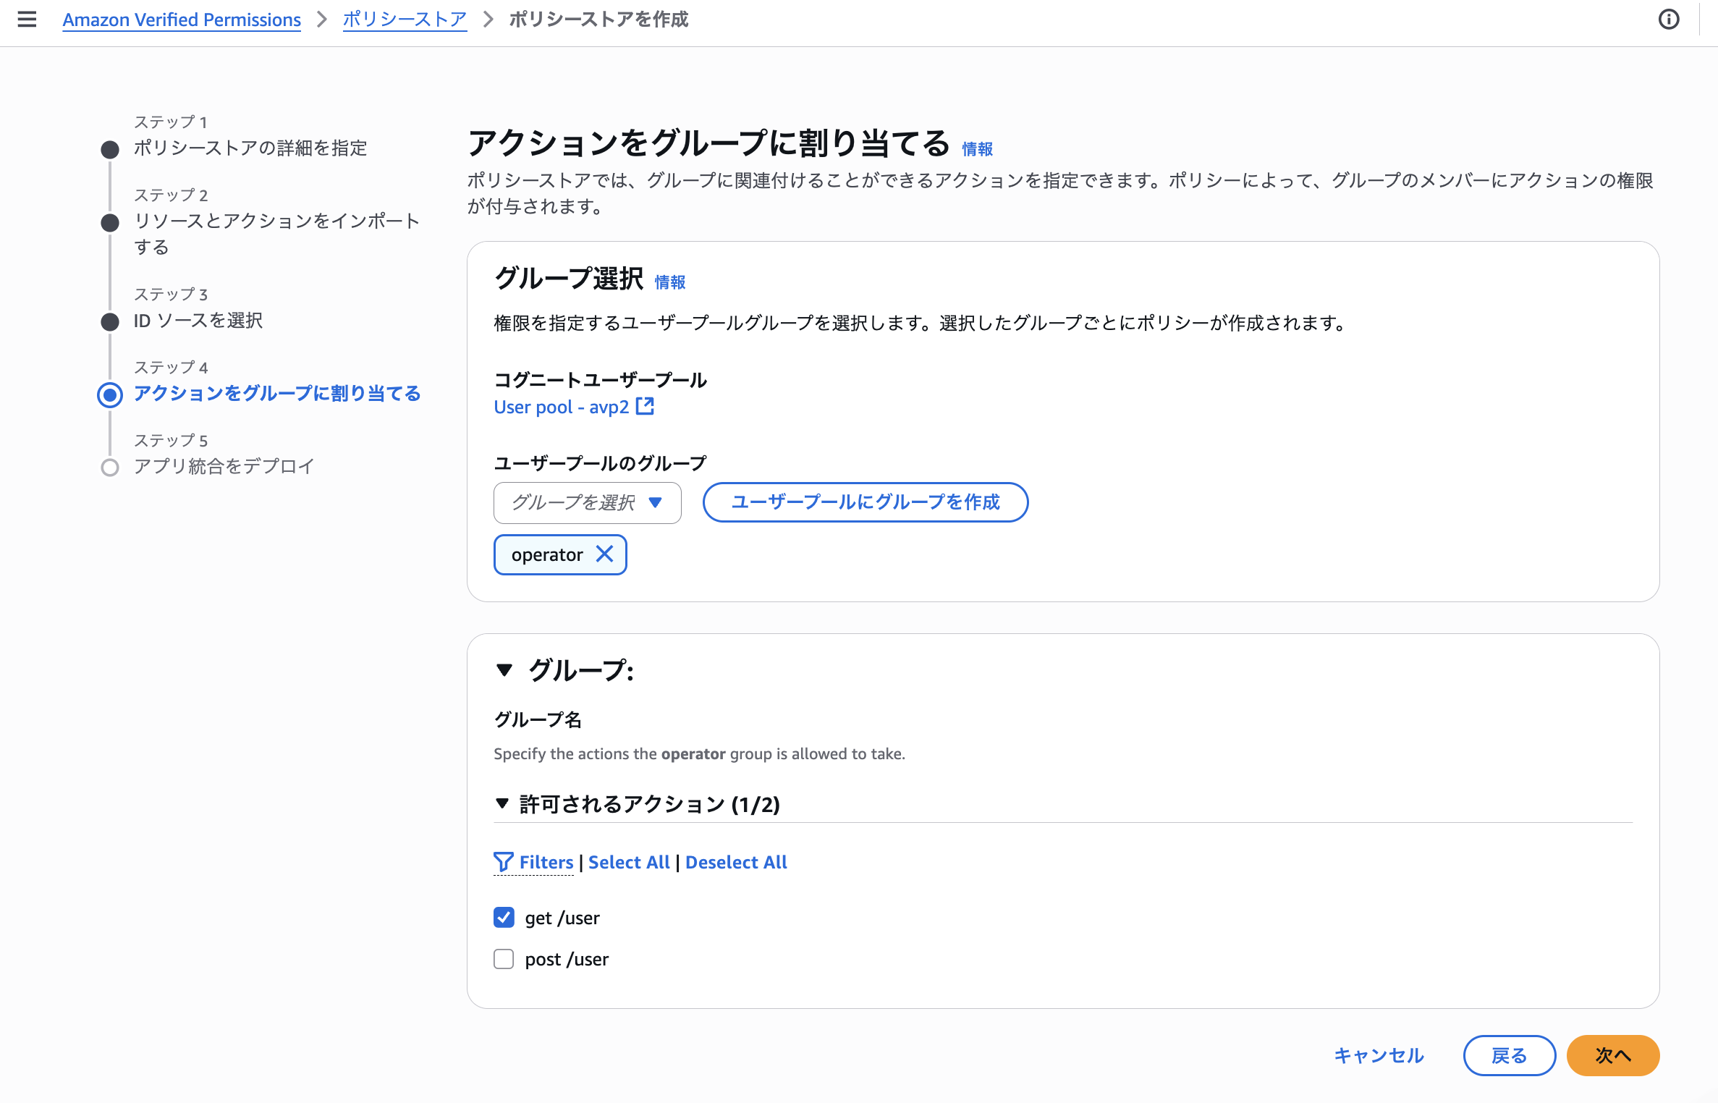Remove the operator group chip

click(606, 554)
